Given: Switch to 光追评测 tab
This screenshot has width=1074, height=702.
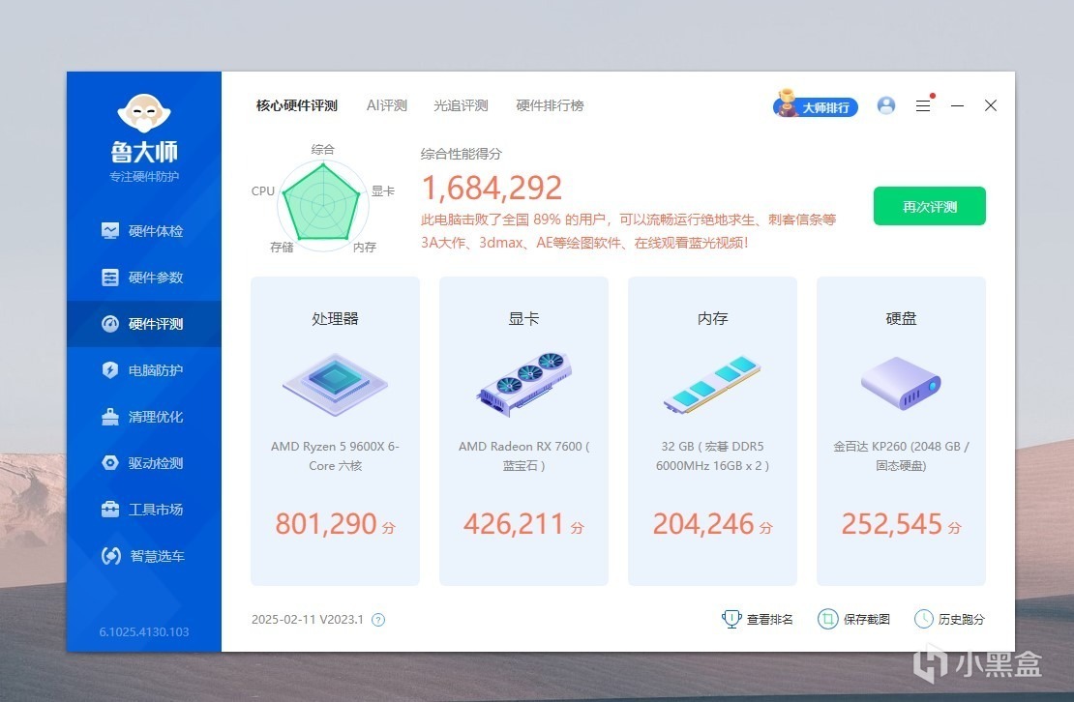Looking at the screenshot, I should coord(461,105).
